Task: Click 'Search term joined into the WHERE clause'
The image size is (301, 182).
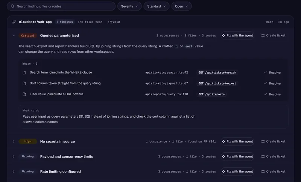Action: pos(61,72)
